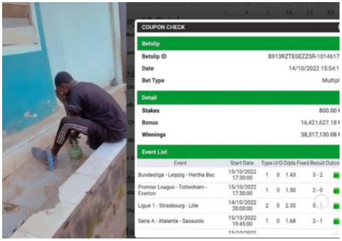
Task: Open the Premier League Tottenham - Everton event
Action: click(172, 190)
